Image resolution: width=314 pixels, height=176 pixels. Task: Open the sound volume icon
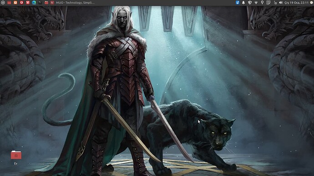click(x=281, y=3)
